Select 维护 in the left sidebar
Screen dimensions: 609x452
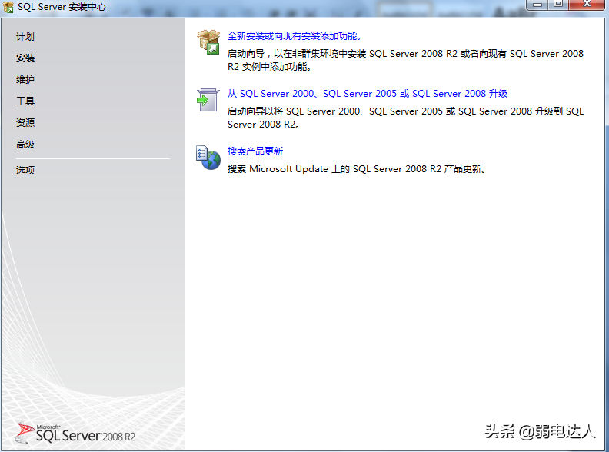[x=25, y=80]
